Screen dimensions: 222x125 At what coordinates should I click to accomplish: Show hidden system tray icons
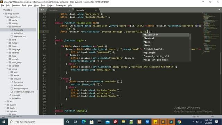(193, 122)
